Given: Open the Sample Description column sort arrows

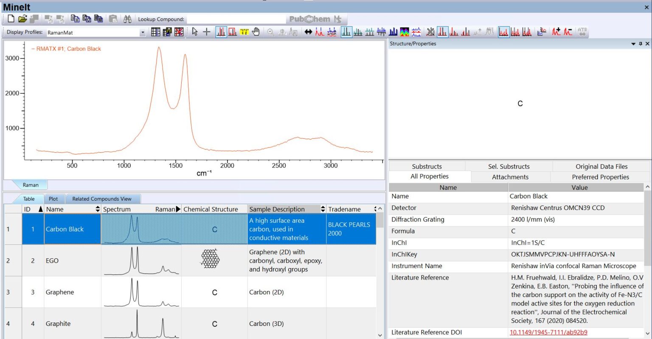Looking at the screenshot, I should (x=323, y=209).
